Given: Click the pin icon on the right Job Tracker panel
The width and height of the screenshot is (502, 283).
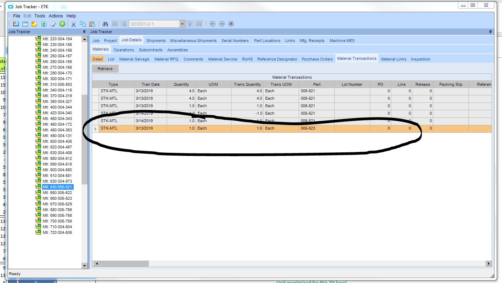Looking at the screenshot, I should pyautogui.click(x=490, y=32).
